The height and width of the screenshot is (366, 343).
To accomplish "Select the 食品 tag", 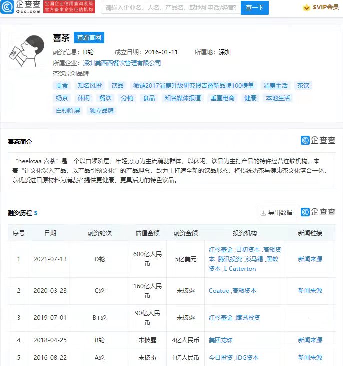I will (x=149, y=98).
